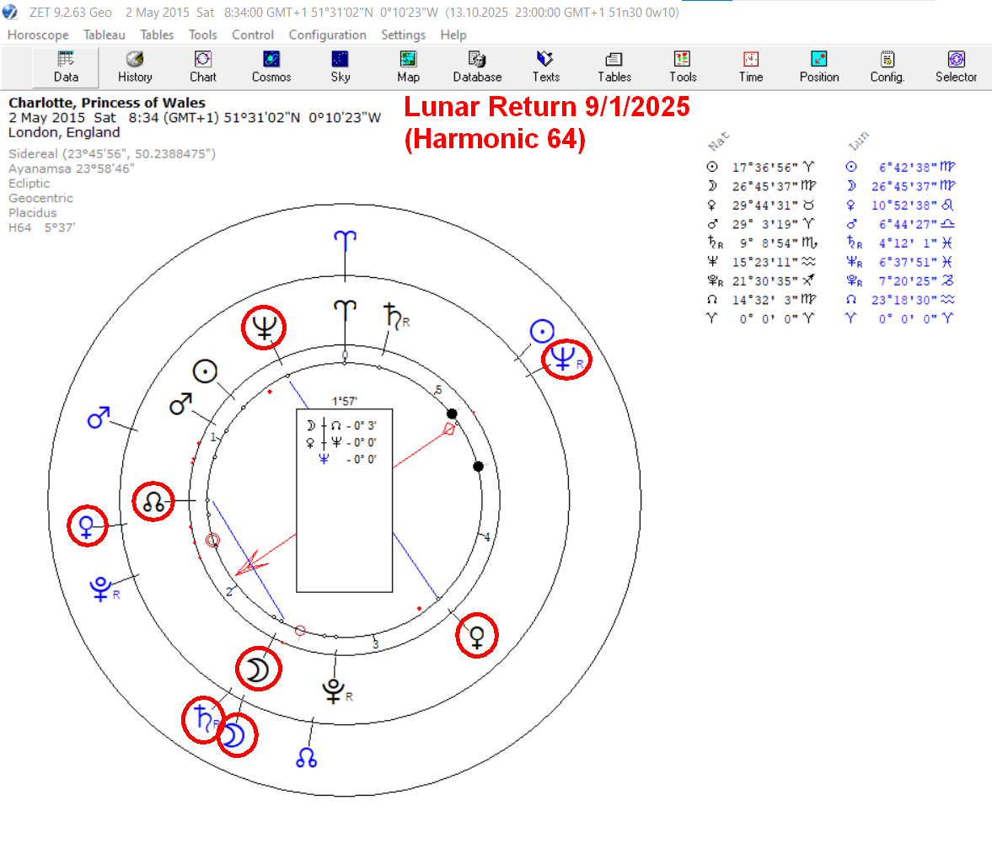Click natal Pluto position 21°30'35" row

coord(761,280)
